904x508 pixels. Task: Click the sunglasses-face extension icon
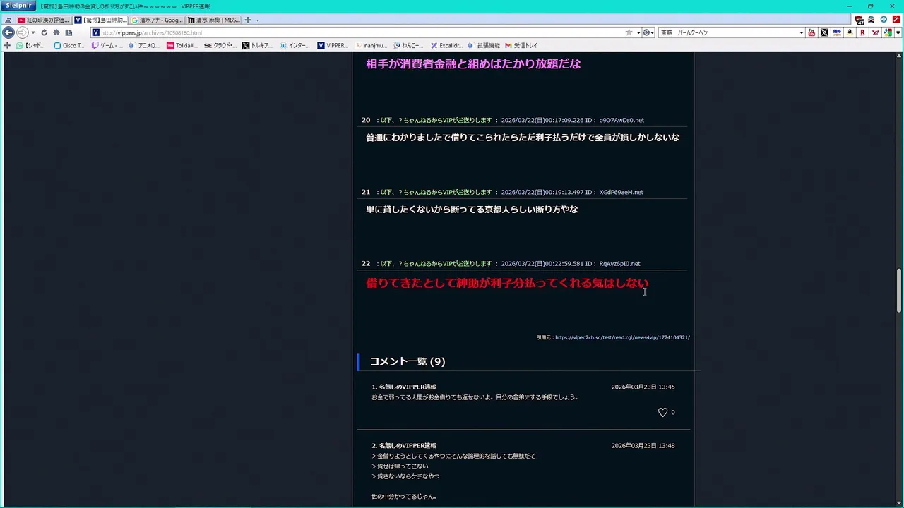tap(872, 20)
